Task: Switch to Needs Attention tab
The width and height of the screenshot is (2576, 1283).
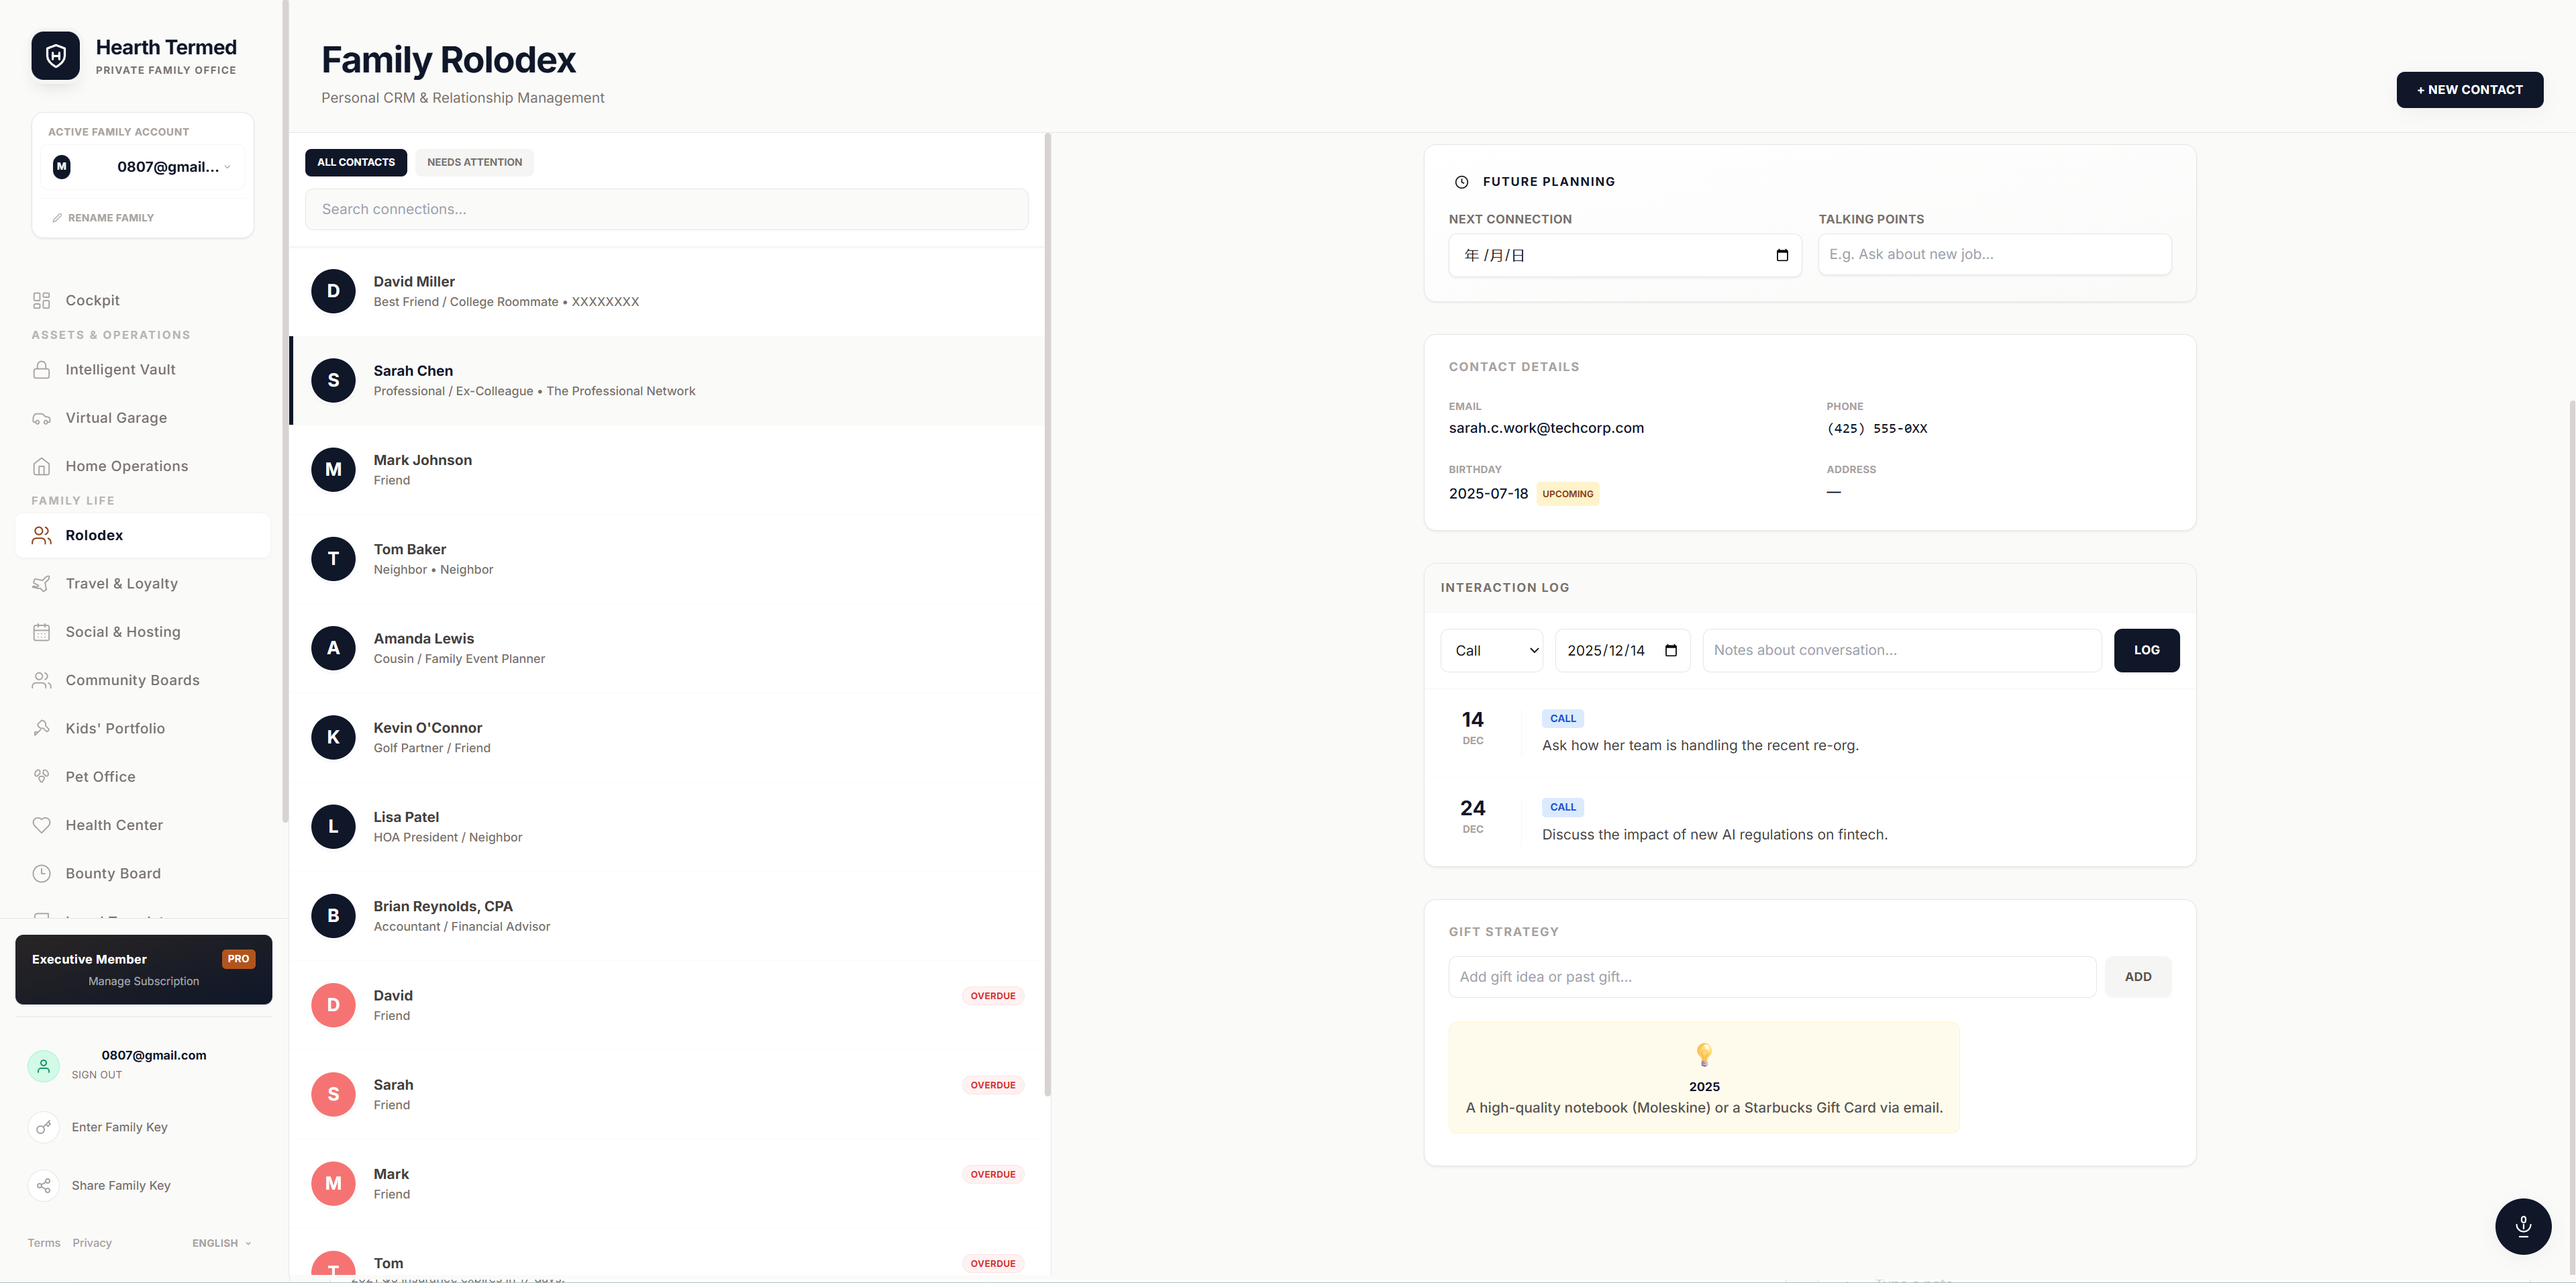Action: (x=474, y=162)
